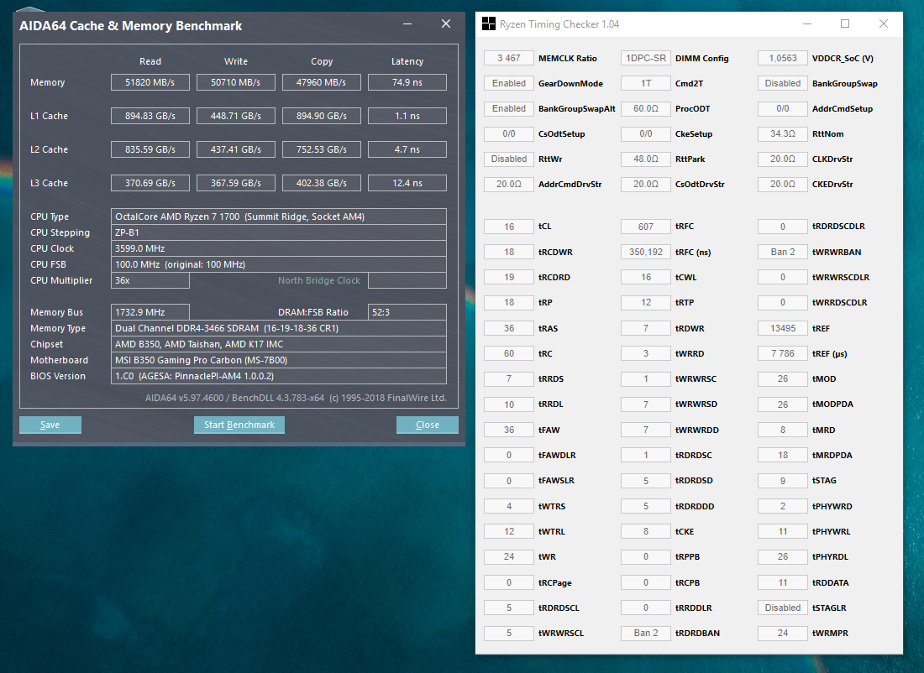
Task: Select the Memory Read value 51820 MB/s
Action: (x=150, y=82)
